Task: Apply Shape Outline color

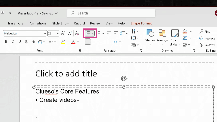Action: pos(185,38)
